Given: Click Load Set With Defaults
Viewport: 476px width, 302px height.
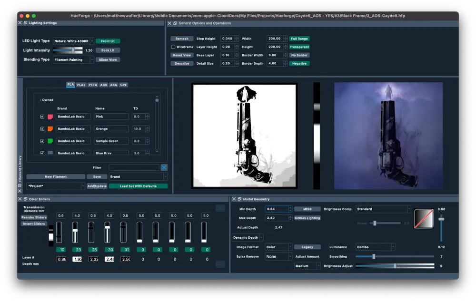Looking at the screenshot, I should [x=138, y=186].
